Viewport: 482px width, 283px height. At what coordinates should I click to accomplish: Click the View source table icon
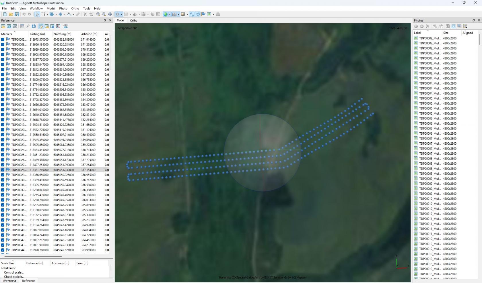pyautogui.click(x=41, y=26)
